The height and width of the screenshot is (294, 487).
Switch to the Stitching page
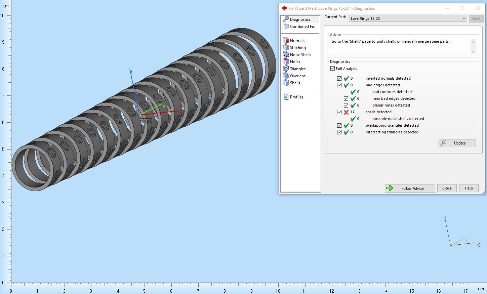[298, 48]
